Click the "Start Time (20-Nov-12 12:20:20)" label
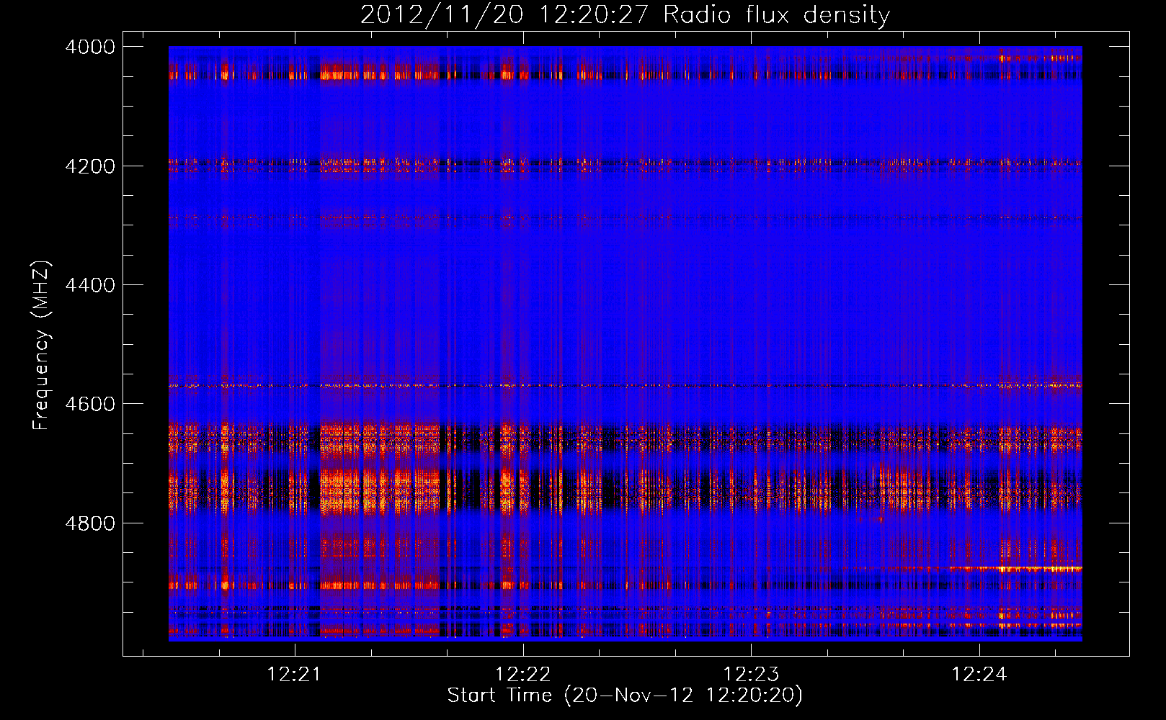 625,696
